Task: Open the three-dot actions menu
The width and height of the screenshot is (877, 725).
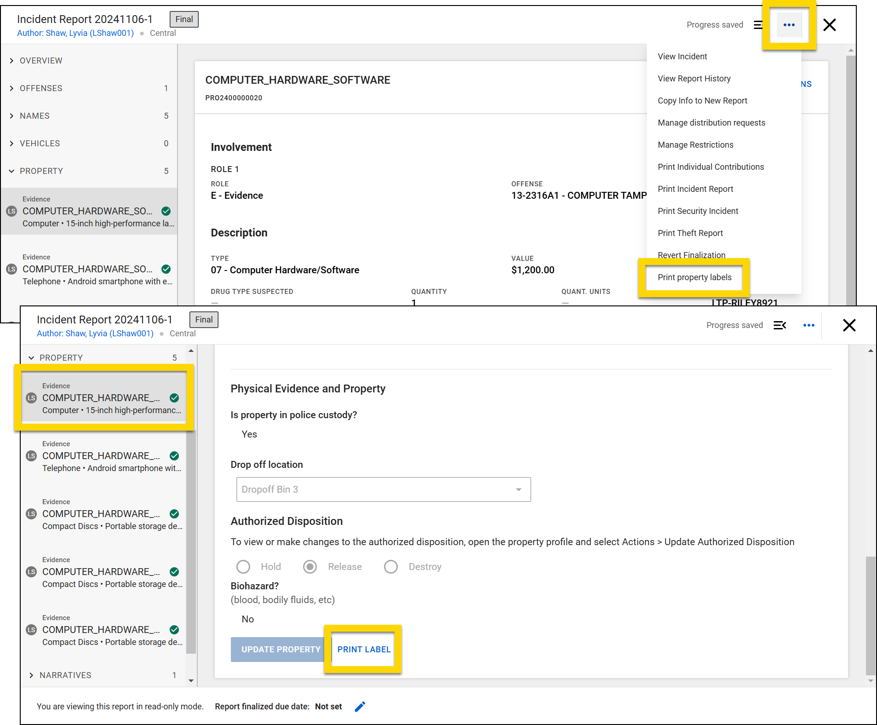Action: [789, 25]
